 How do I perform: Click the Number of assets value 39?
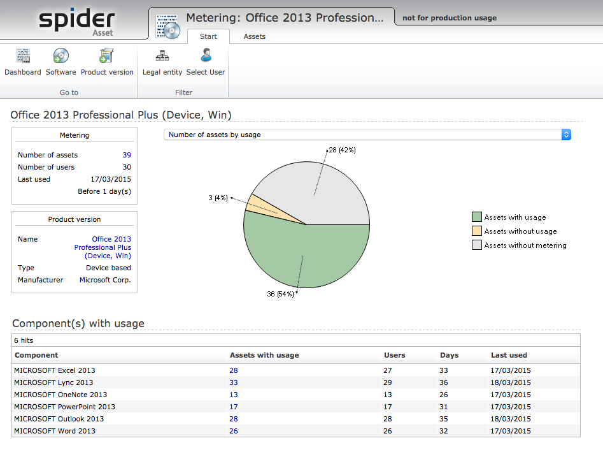(127, 155)
